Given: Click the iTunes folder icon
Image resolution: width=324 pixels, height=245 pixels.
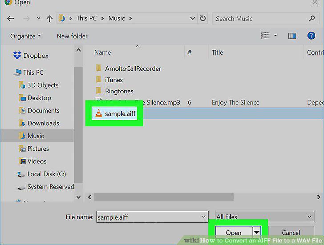Looking at the screenshot, I should tap(99, 80).
